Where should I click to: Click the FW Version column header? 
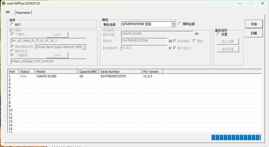pos(152,72)
